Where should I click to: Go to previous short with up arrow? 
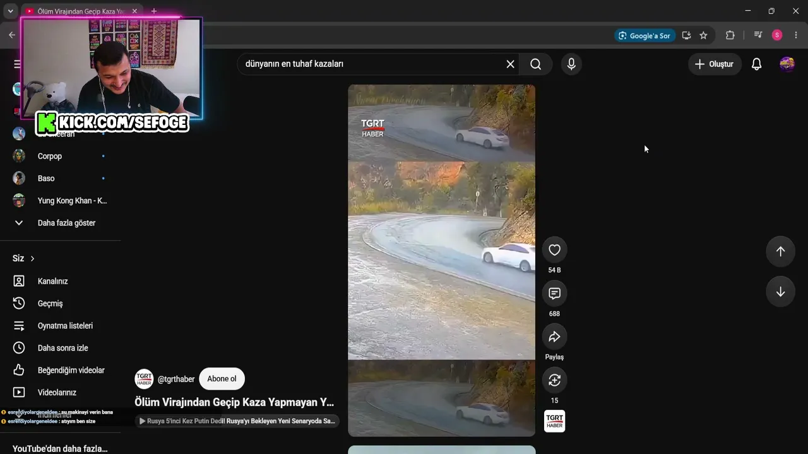click(780, 252)
